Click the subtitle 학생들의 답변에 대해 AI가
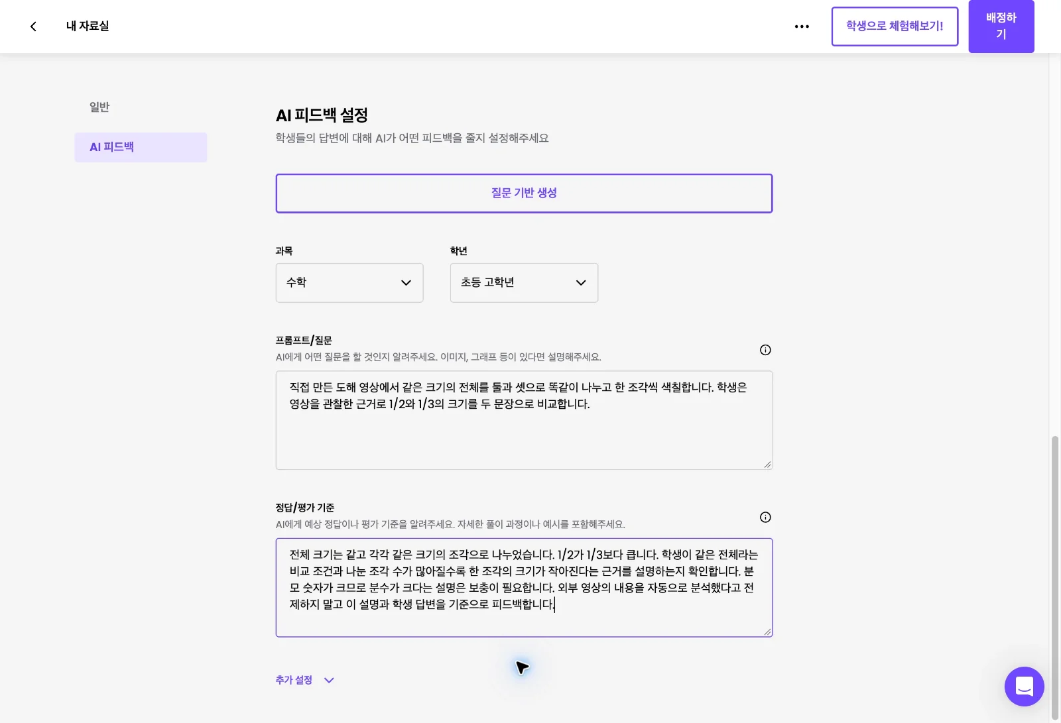 click(x=412, y=139)
